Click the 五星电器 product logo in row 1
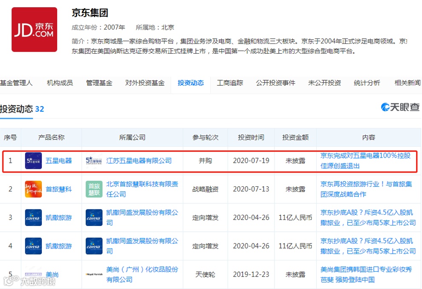This screenshot has height=289, width=422. click(33, 161)
